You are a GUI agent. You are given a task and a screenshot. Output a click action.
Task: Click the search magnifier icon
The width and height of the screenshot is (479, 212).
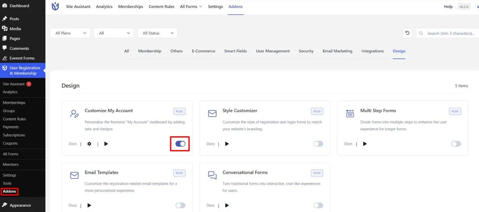pos(422,33)
